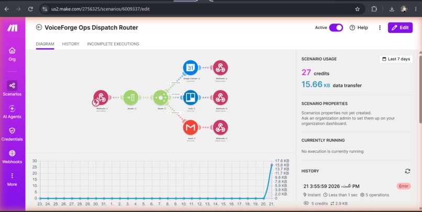
Task: Select the Google Calendar module
Action: [191, 68]
